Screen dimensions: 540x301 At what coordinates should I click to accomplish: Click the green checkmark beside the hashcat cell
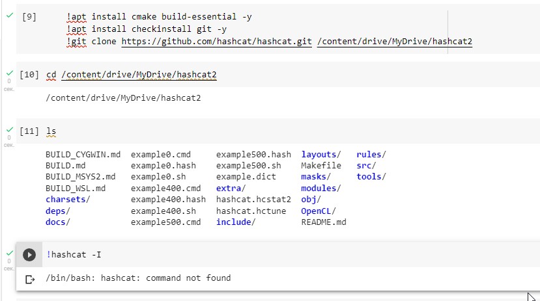click(8, 252)
